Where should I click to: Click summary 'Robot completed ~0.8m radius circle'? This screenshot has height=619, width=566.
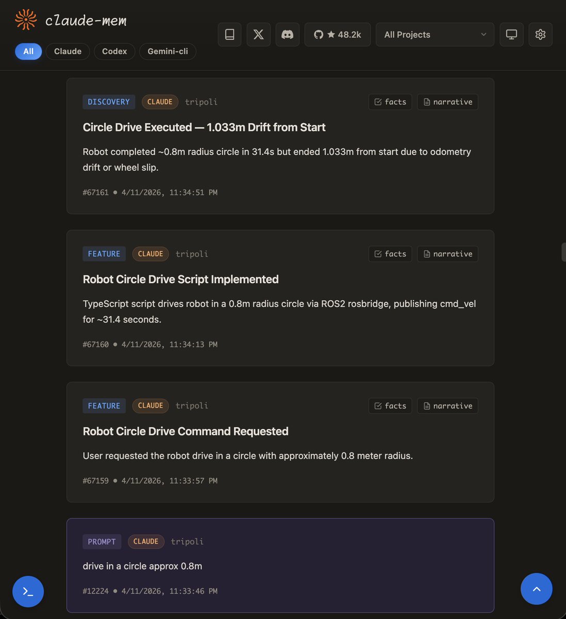click(x=277, y=159)
